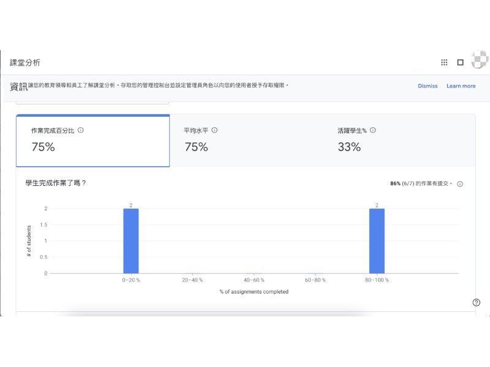The image size is (490, 367).
Task: Click the 資訊 info label in banner
Action: click(x=18, y=87)
